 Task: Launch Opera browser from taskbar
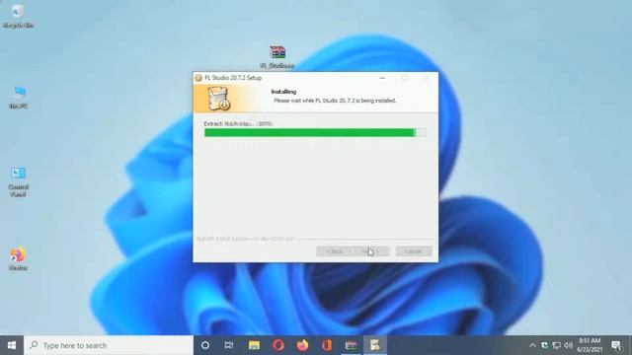[x=278, y=345]
